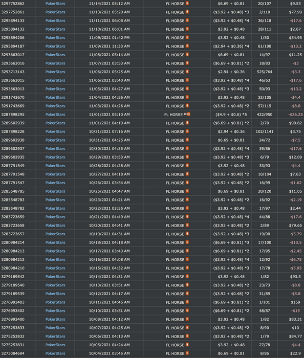The width and height of the screenshot is (304, 358).
Task: Select tournament ID 3279189540
Action: pyautogui.click(x=13, y=285)
